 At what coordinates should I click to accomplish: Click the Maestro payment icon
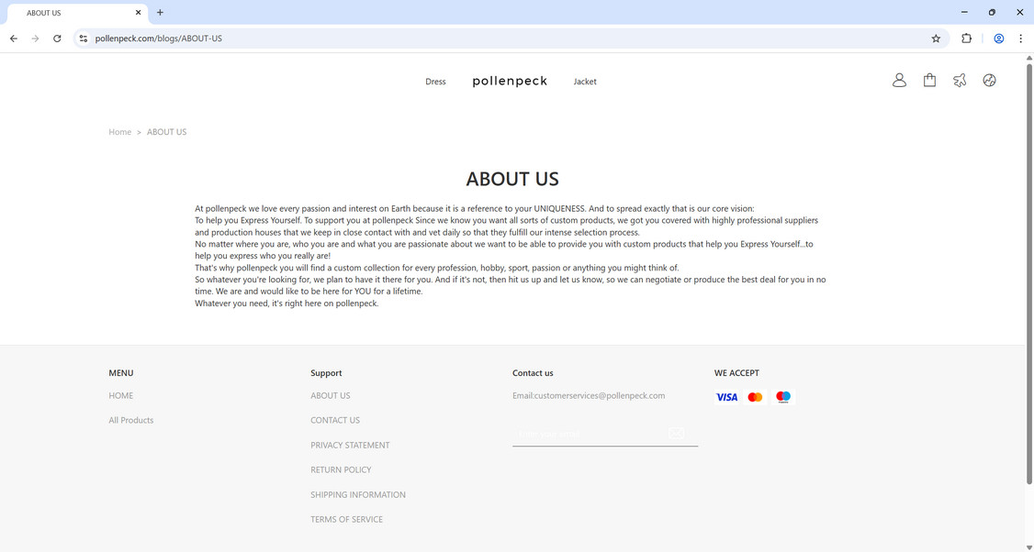[782, 396]
